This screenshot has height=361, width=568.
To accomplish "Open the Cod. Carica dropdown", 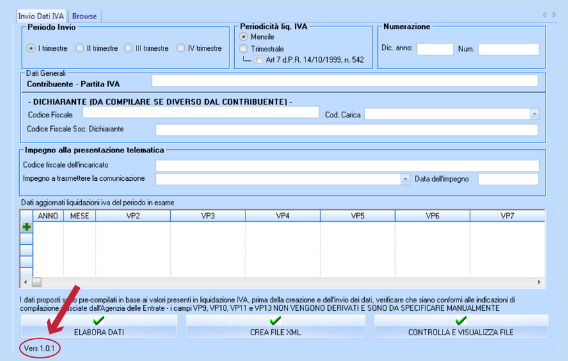I will point(534,114).
